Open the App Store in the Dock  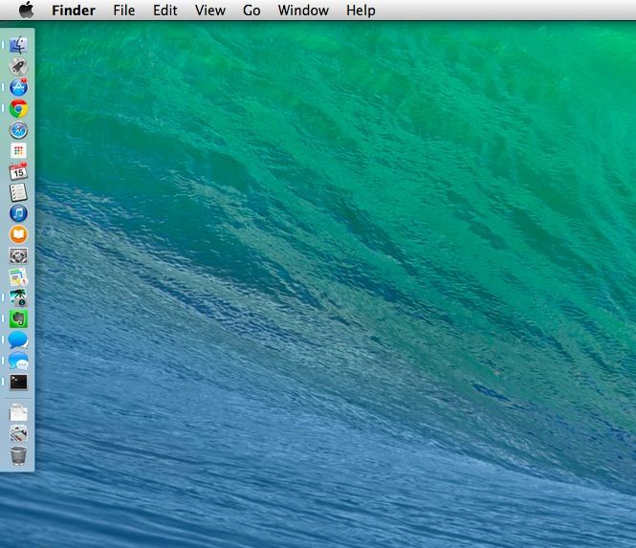[x=18, y=87]
